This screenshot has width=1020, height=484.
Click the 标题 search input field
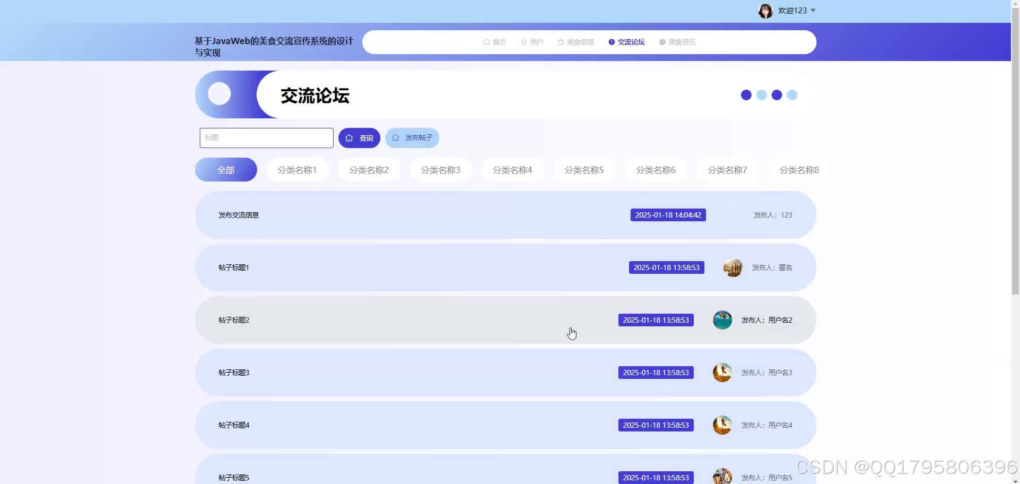point(266,137)
